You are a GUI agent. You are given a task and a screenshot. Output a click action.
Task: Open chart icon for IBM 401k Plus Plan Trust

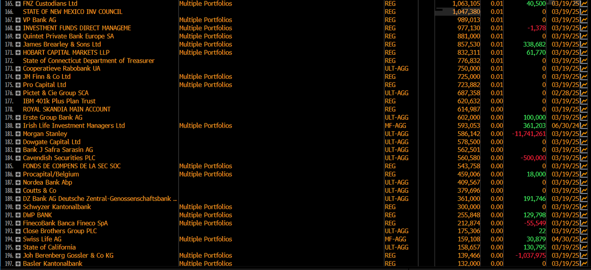coord(584,101)
